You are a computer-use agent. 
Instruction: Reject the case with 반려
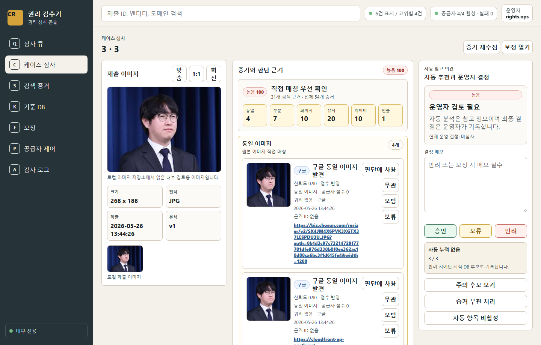[511, 231]
